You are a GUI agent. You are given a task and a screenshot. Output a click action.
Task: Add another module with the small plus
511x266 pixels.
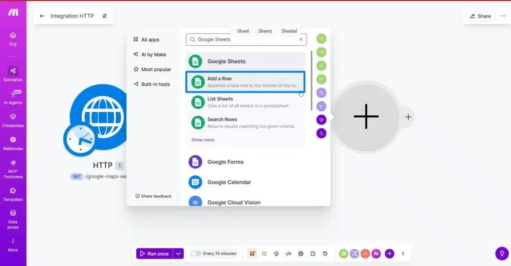408,117
